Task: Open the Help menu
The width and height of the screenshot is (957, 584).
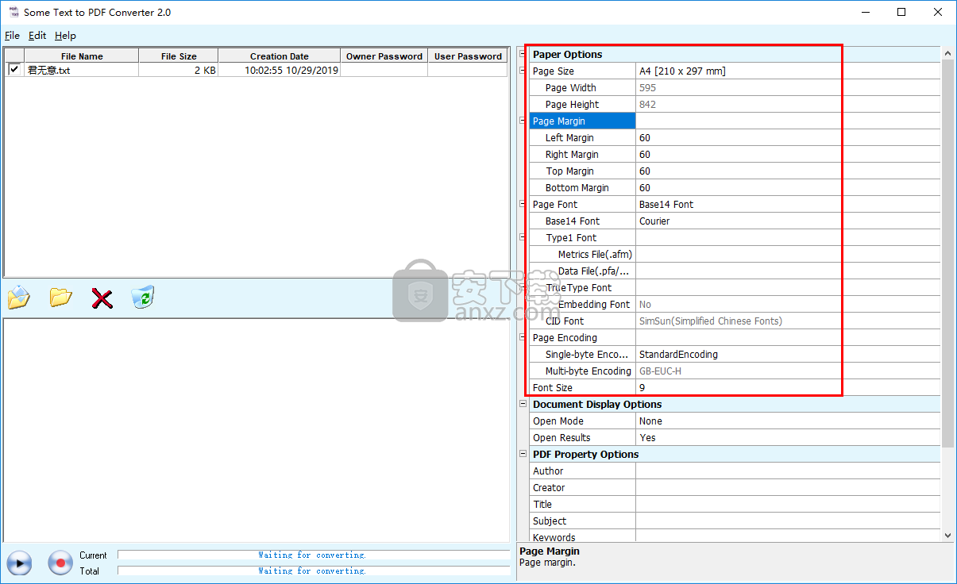Action: (x=65, y=36)
